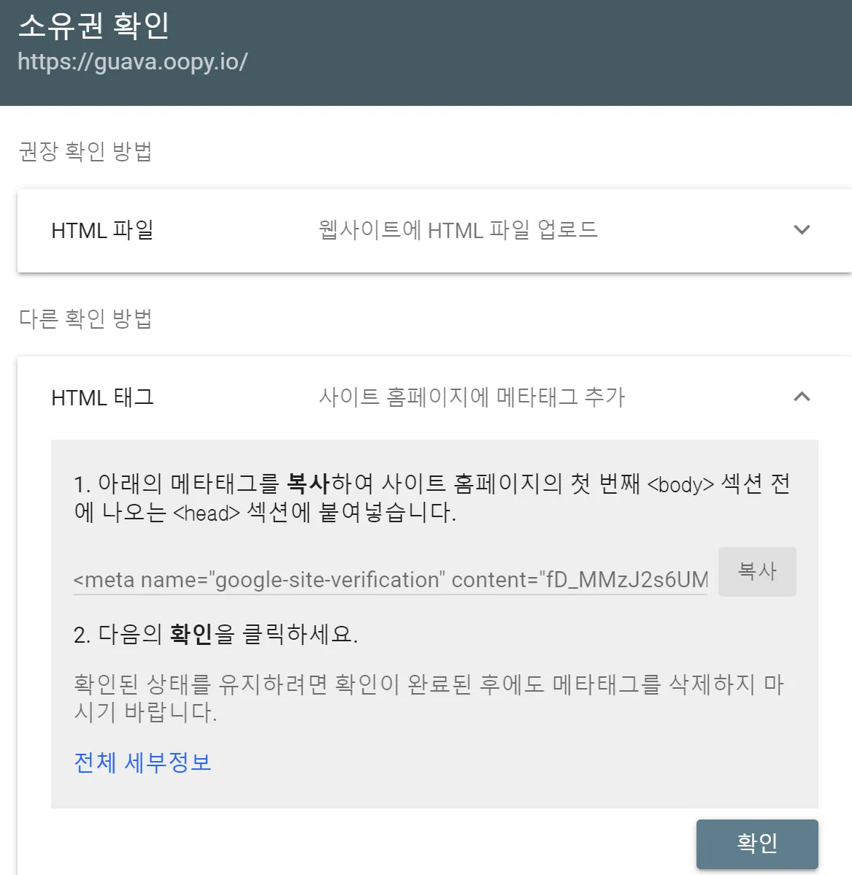852x875 pixels.
Task: Open the 전체 세부정보 link
Action: coord(143,763)
